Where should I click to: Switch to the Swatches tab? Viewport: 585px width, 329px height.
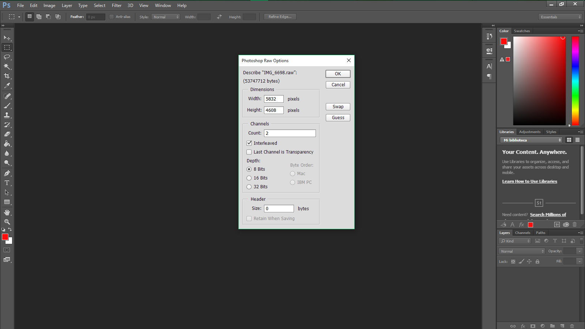522,31
